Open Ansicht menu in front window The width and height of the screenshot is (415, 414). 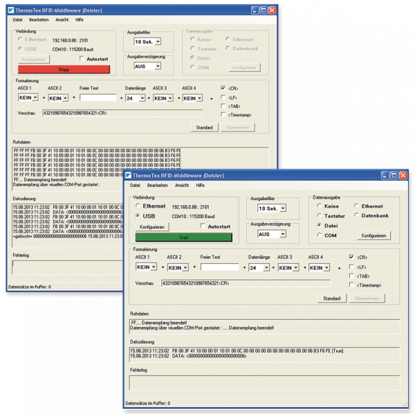click(182, 186)
